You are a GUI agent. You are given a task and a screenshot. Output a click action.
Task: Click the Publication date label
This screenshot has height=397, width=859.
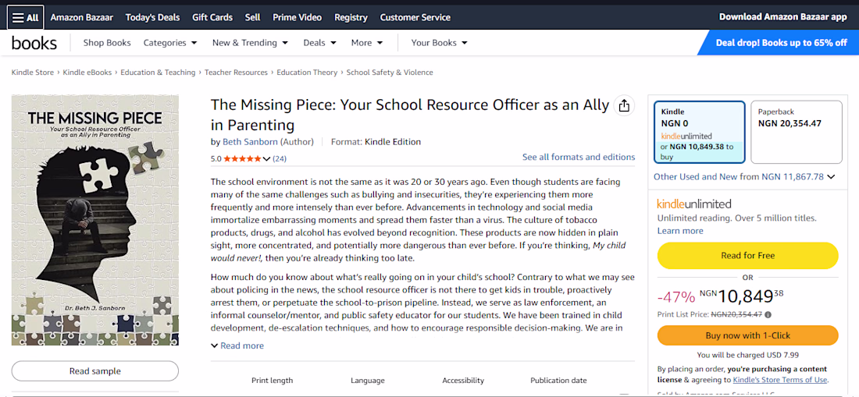point(558,381)
